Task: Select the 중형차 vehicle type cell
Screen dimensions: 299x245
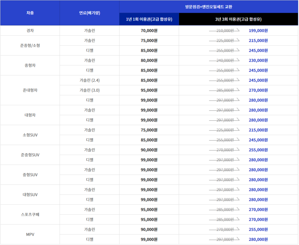Action: pyautogui.click(x=30, y=65)
